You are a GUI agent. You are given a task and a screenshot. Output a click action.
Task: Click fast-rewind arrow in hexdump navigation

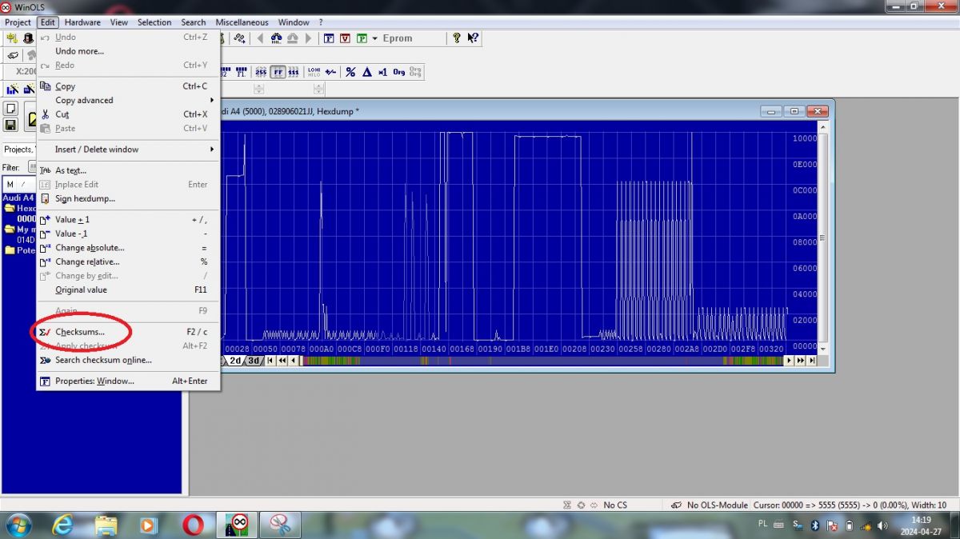point(282,361)
